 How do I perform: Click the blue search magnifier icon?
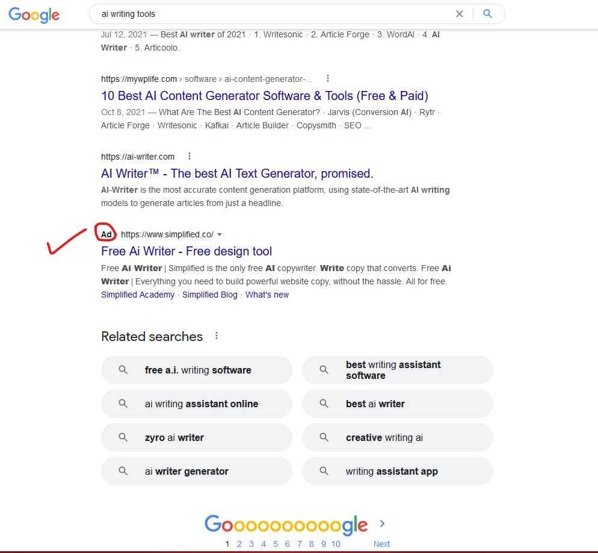(488, 14)
